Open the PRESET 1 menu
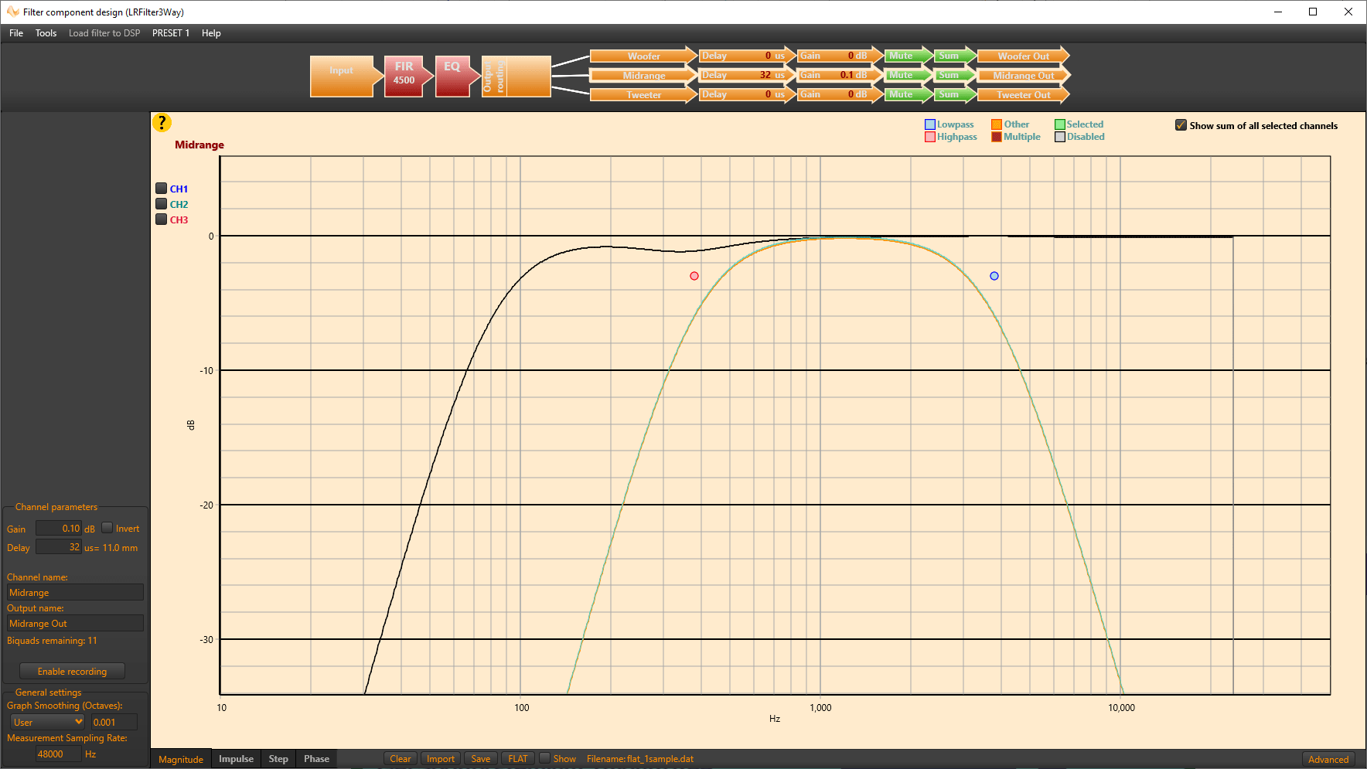Screen dimensions: 1367x769 point(171,33)
